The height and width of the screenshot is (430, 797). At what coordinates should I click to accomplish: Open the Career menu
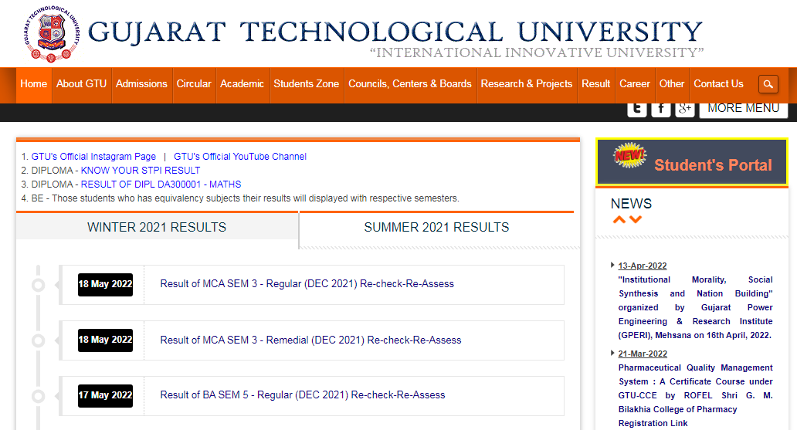pyautogui.click(x=634, y=84)
